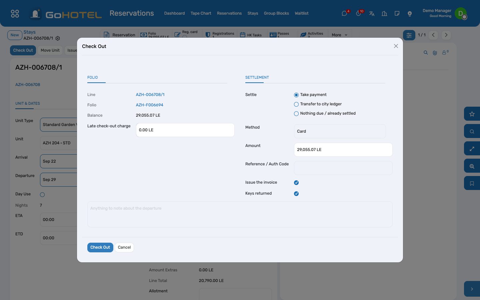480x300 pixels.
Task: Toggle the Day Use radio option
Action: click(x=42, y=195)
